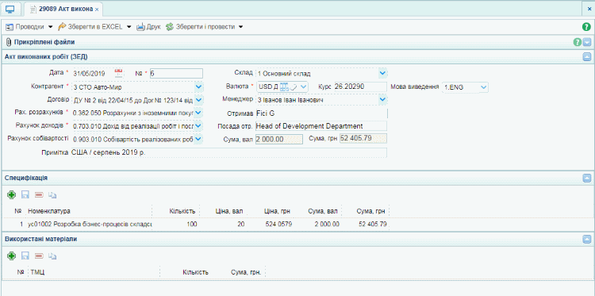
Task: Open the desktop home monitor tab
Action: 10,9
